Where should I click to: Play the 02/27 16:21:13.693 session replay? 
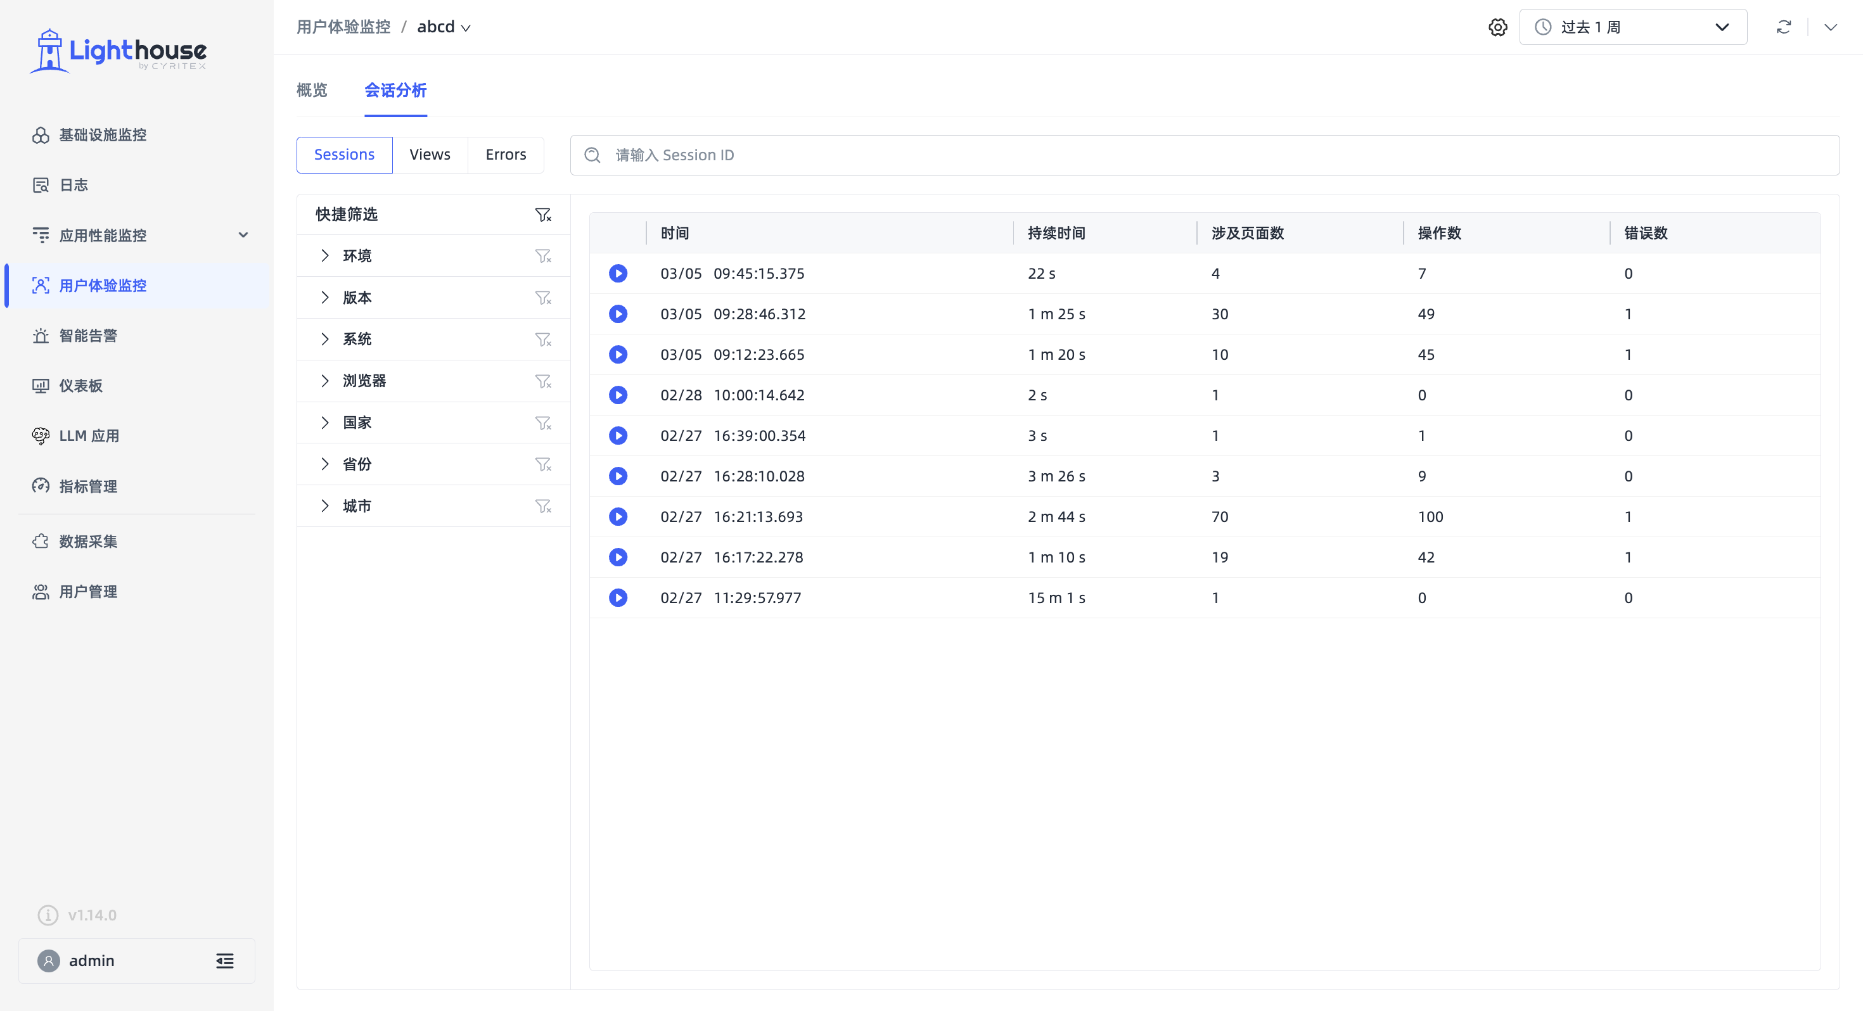click(618, 516)
